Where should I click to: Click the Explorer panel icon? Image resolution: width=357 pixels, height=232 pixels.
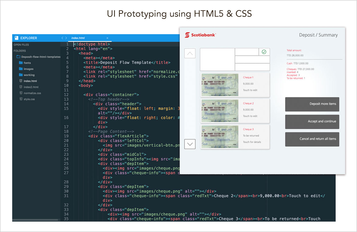tap(16, 38)
